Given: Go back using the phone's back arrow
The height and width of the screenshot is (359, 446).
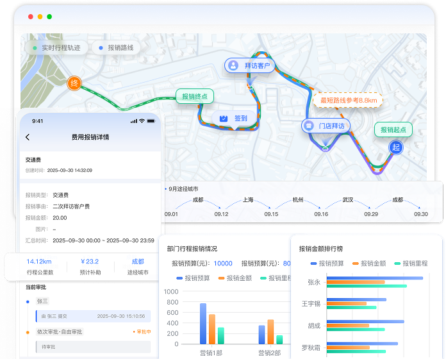Looking at the screenshot, I should [28, 137].
